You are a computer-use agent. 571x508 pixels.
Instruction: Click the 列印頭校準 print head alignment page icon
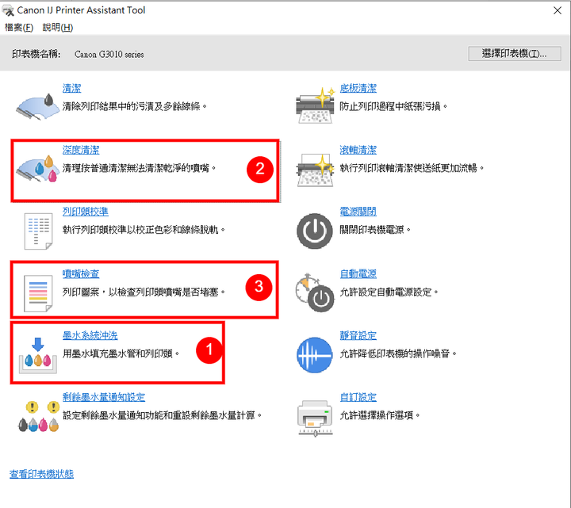point(38,231)
